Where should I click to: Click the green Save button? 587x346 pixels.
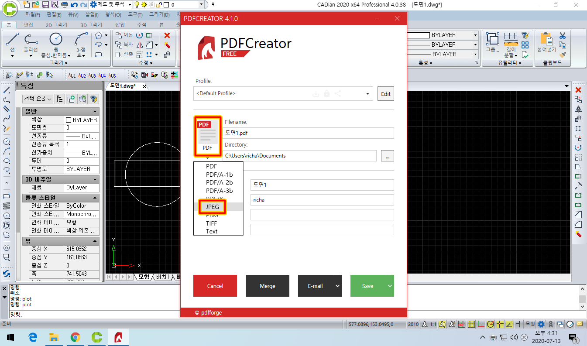[368, 286]
